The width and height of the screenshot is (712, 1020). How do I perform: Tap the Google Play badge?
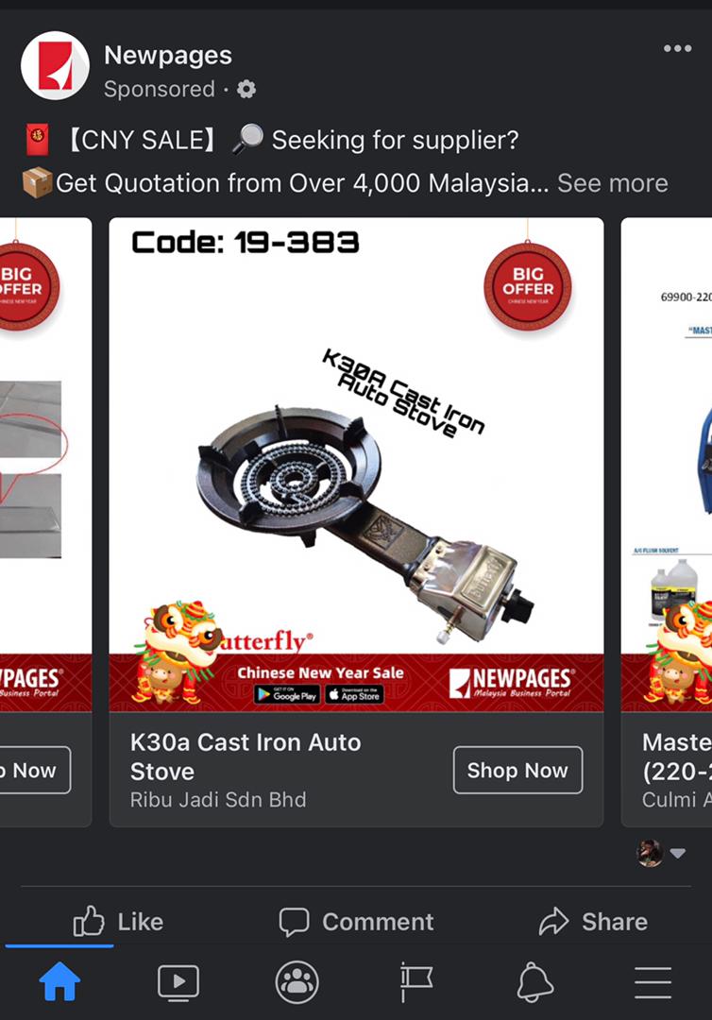click(x=287, y=695)
